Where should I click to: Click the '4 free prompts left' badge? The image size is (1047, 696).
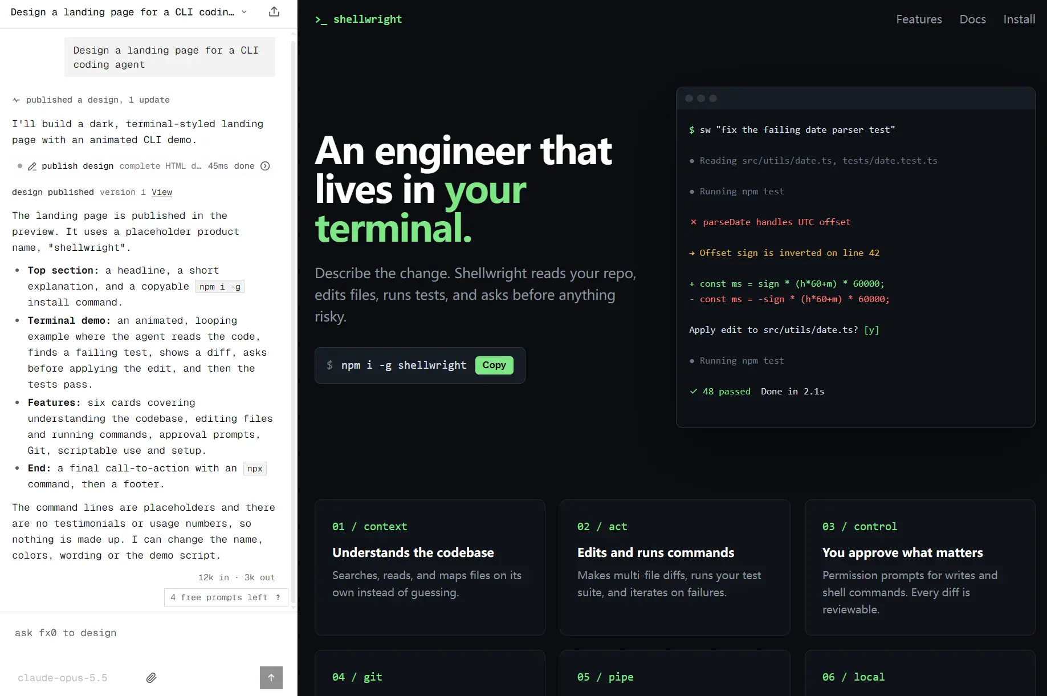[226, 597]
